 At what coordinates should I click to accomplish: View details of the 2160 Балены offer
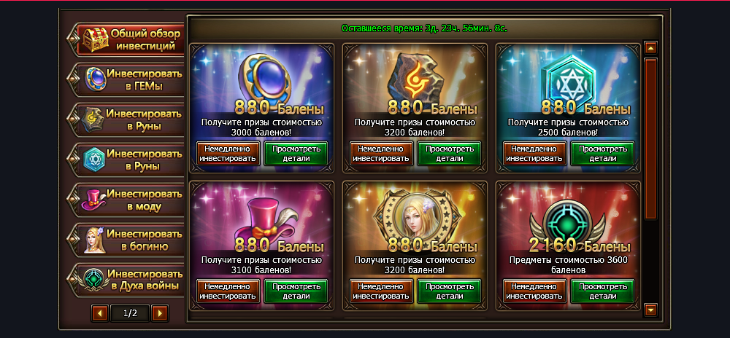tap(602, 291)
